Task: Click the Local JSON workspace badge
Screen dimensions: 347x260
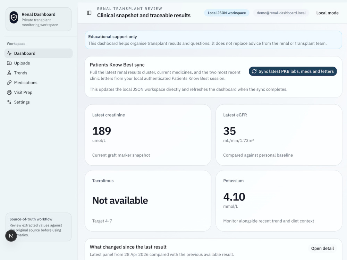Action: click(x=227, y=13)
